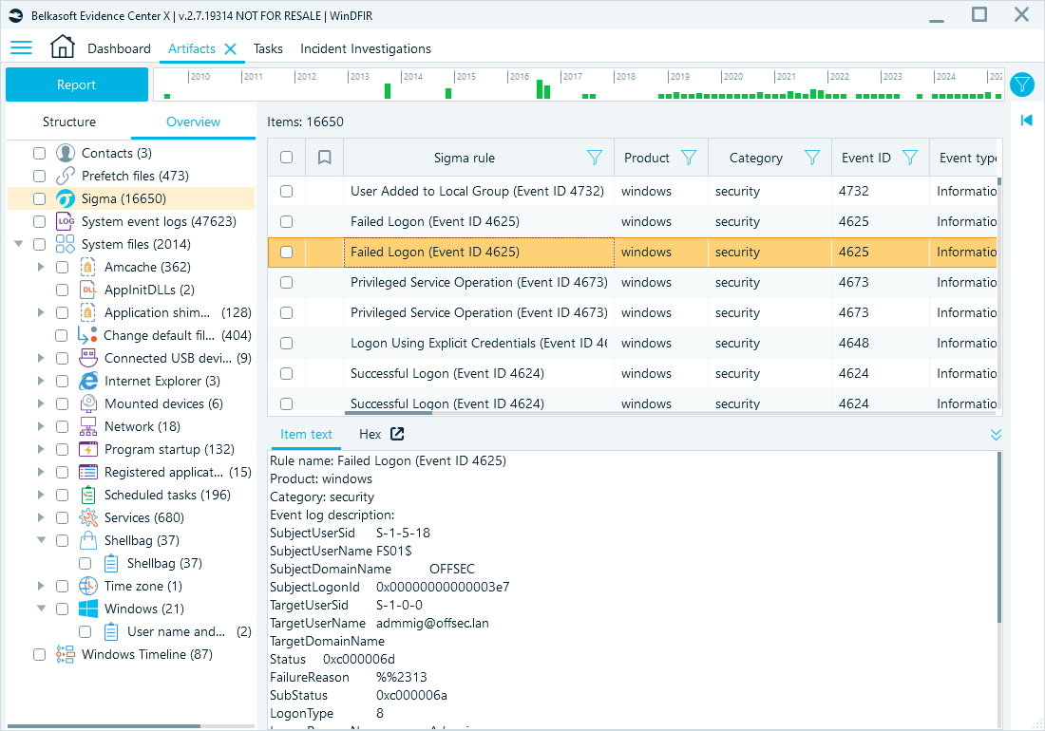Image resolution: width=1045 pixels, height=731 pixels.
Task: Switch to the Hex view tab
Action: click(370, 434)
